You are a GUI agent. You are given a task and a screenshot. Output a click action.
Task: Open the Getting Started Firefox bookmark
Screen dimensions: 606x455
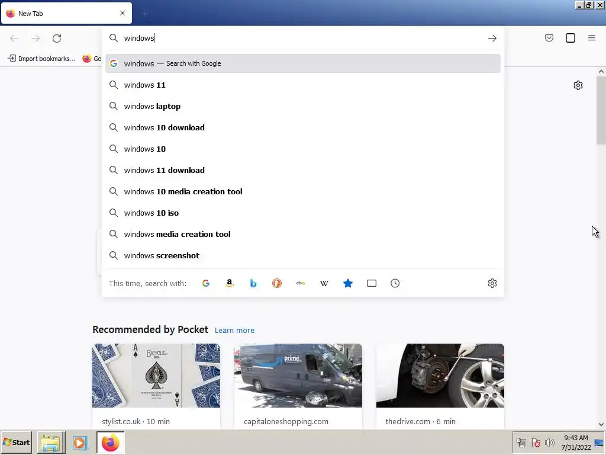pyautogui.click(x=92, y=59)
